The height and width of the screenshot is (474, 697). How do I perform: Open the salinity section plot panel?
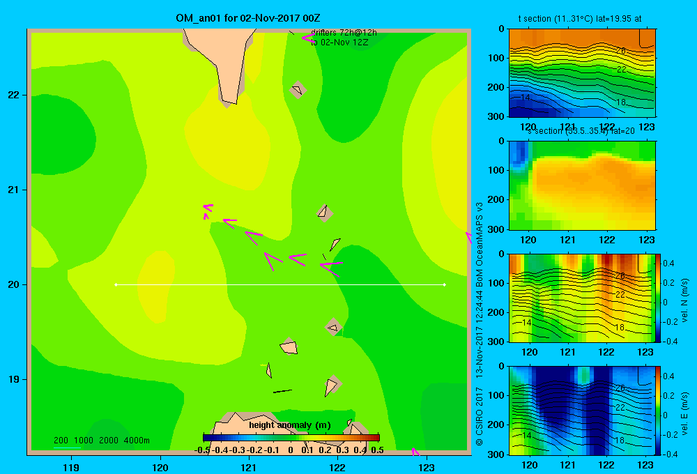(582, 185)
